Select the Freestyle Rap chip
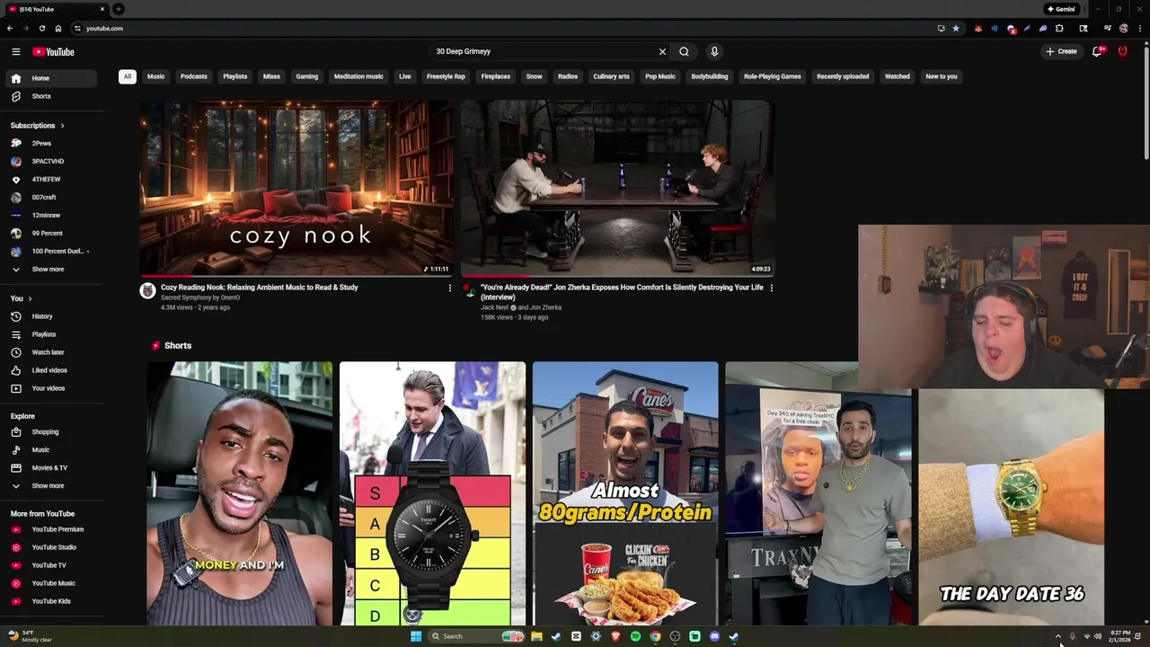This screenshot has height=647, width=1150. (x=446, y=76)
